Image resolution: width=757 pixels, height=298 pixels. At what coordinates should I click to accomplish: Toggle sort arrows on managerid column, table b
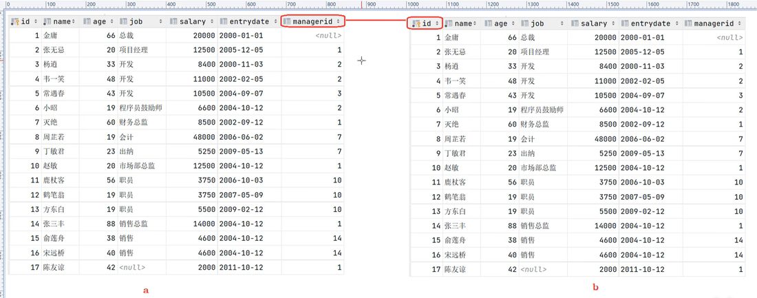tap(740, 23)
